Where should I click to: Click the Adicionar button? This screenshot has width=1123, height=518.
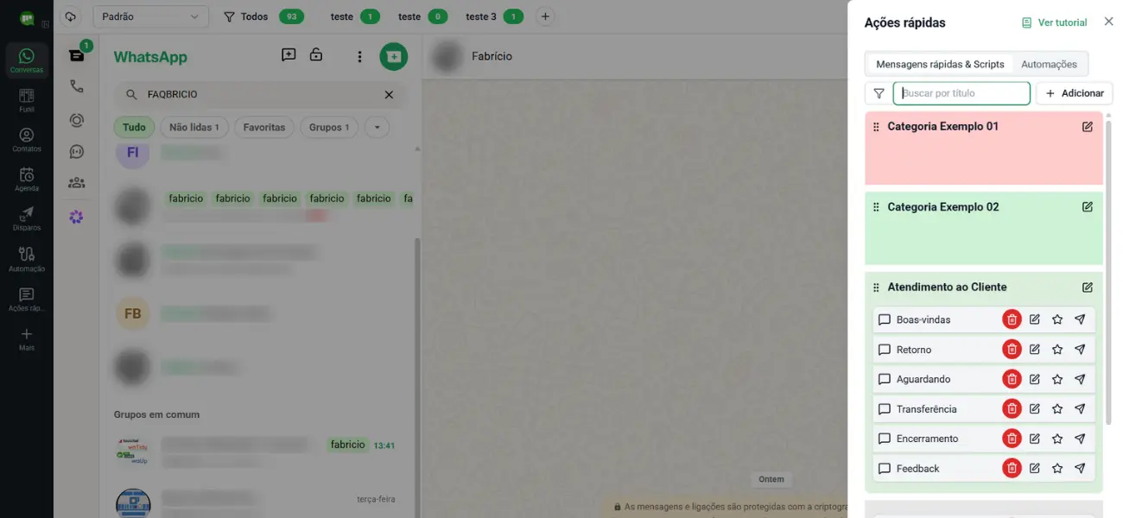point(1074,93)
